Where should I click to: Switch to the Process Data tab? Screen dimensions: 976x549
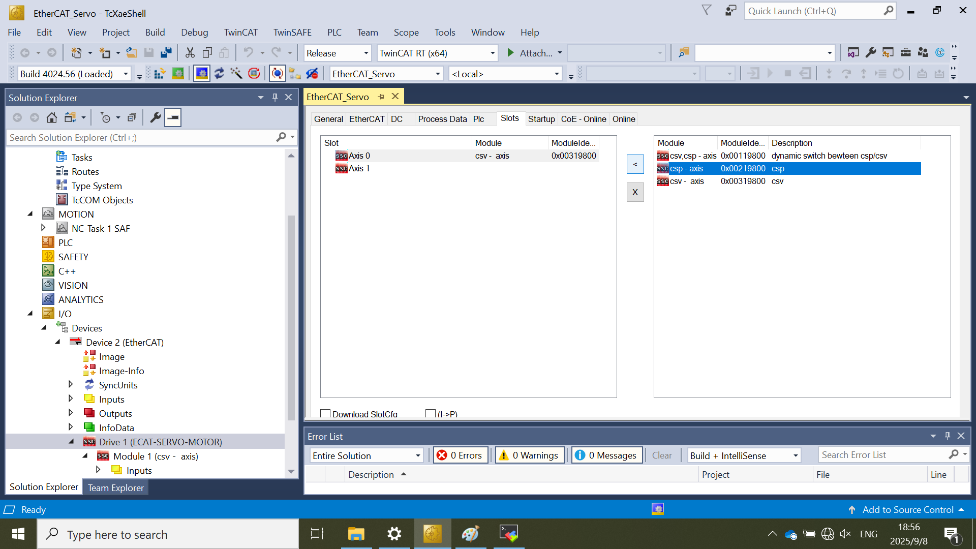pyautogui.click(x=442, y=119)
